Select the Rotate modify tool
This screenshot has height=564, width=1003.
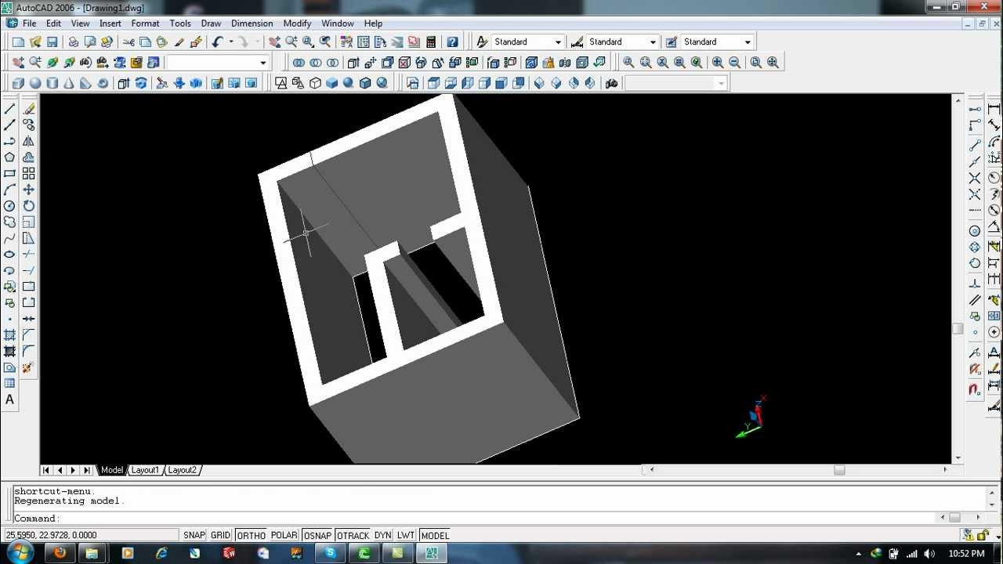29,206
